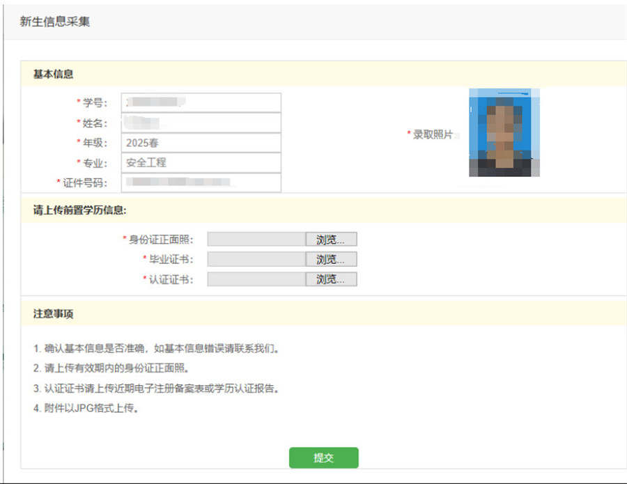Select the 年级 field showing 2025春
627x484 pixels.
pyautogui.click(x=201, y=143)
